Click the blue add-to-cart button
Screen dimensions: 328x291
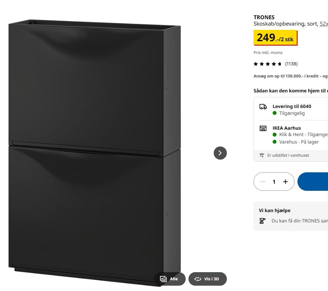click(313, 182)
